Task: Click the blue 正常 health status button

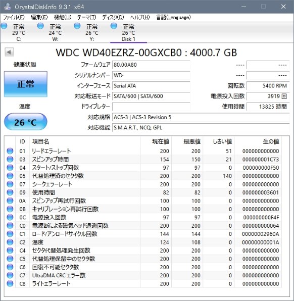Action: (26, 84)
